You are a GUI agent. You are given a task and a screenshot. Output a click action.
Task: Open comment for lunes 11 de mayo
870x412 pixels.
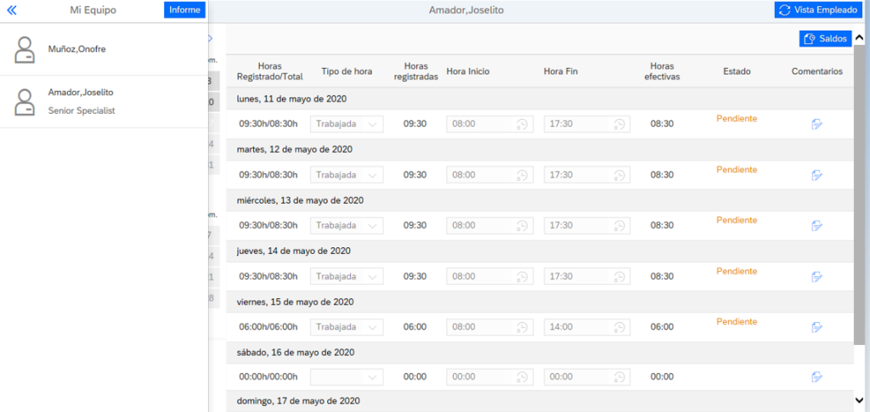[x=816, y=124]
